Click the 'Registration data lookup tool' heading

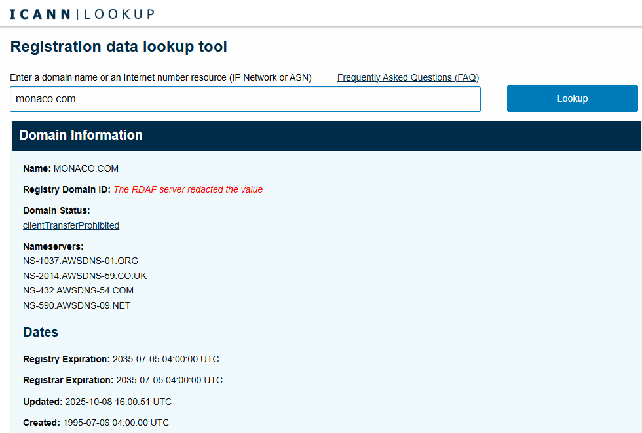click(x=119, y=47)
